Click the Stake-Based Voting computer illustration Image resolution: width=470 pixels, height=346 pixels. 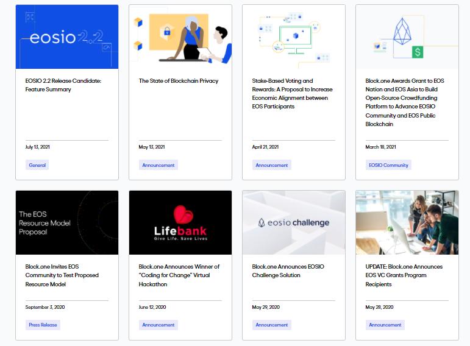click(294, 37)
